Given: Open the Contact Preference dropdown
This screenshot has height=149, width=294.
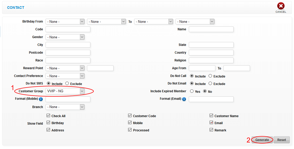Looking at the screenshot, I should click(65, 76).
